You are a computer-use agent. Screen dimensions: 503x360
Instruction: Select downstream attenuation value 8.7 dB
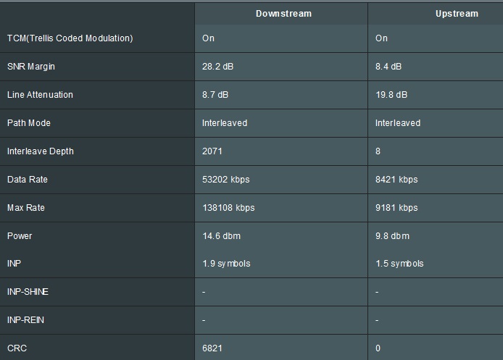(x=215, y=95)
